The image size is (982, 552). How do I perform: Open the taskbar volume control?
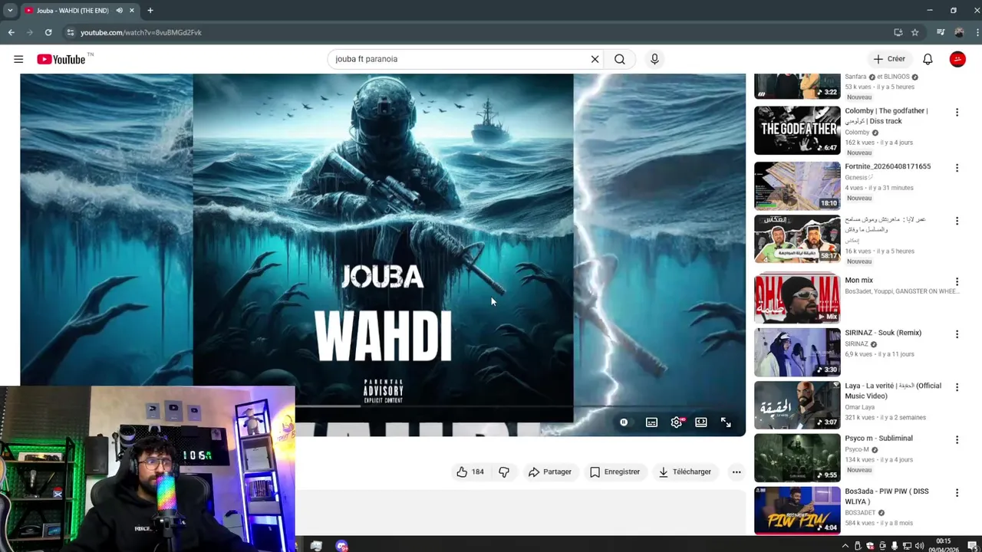pyautogui.click(x=919, y=546)
